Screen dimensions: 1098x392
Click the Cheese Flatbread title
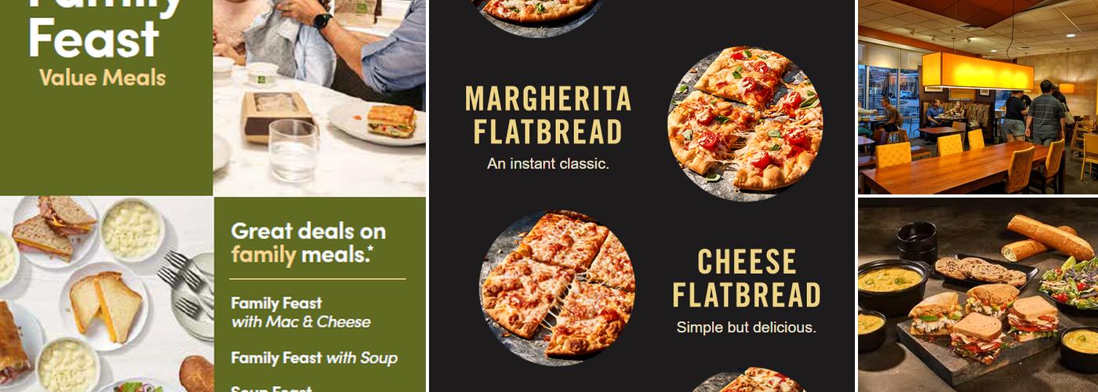[x=747, y=278]
